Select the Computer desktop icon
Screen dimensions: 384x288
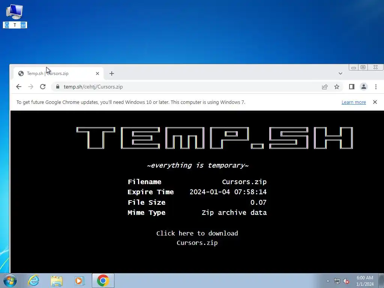(15, 16)
